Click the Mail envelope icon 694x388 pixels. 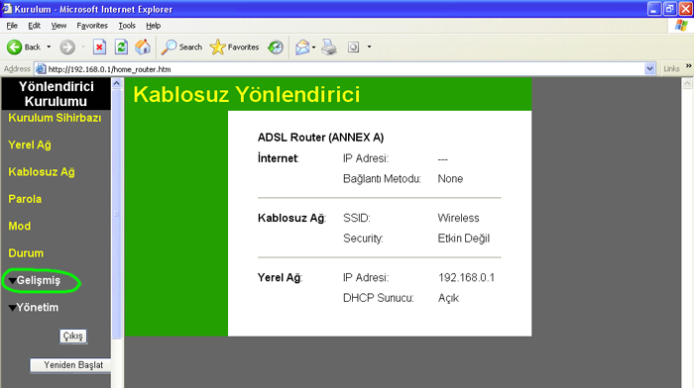[302, 47]
